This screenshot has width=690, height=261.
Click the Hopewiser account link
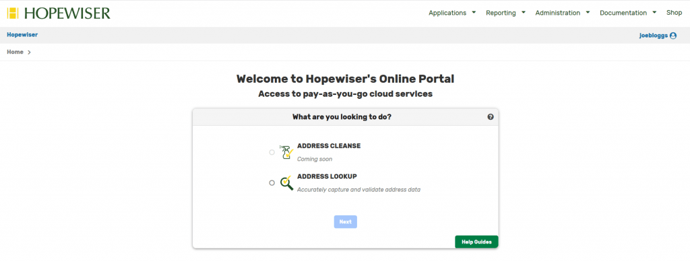click(22, 35)
